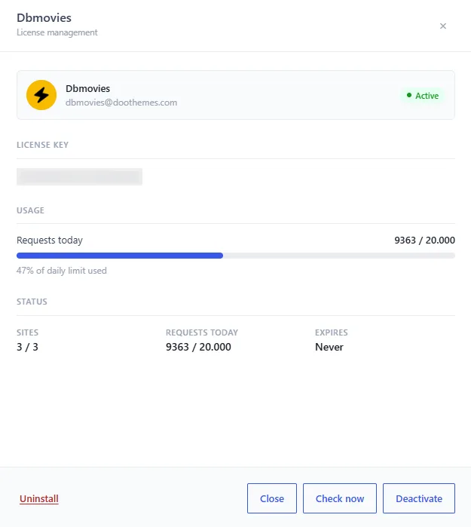This screenshot has height=527, width=471.
Task: Click the License management subtitle
Action: [57, 32]
